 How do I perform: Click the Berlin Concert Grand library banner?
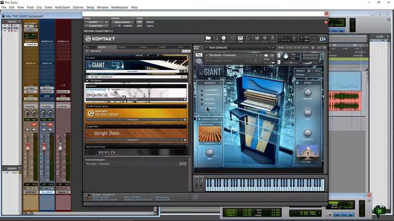137,152
